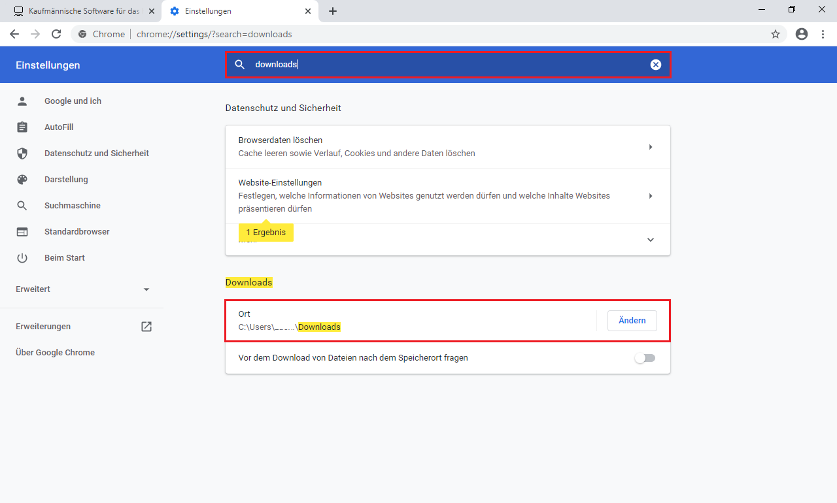Expand the Erweitert section in the sidebar

pos(146,289)
